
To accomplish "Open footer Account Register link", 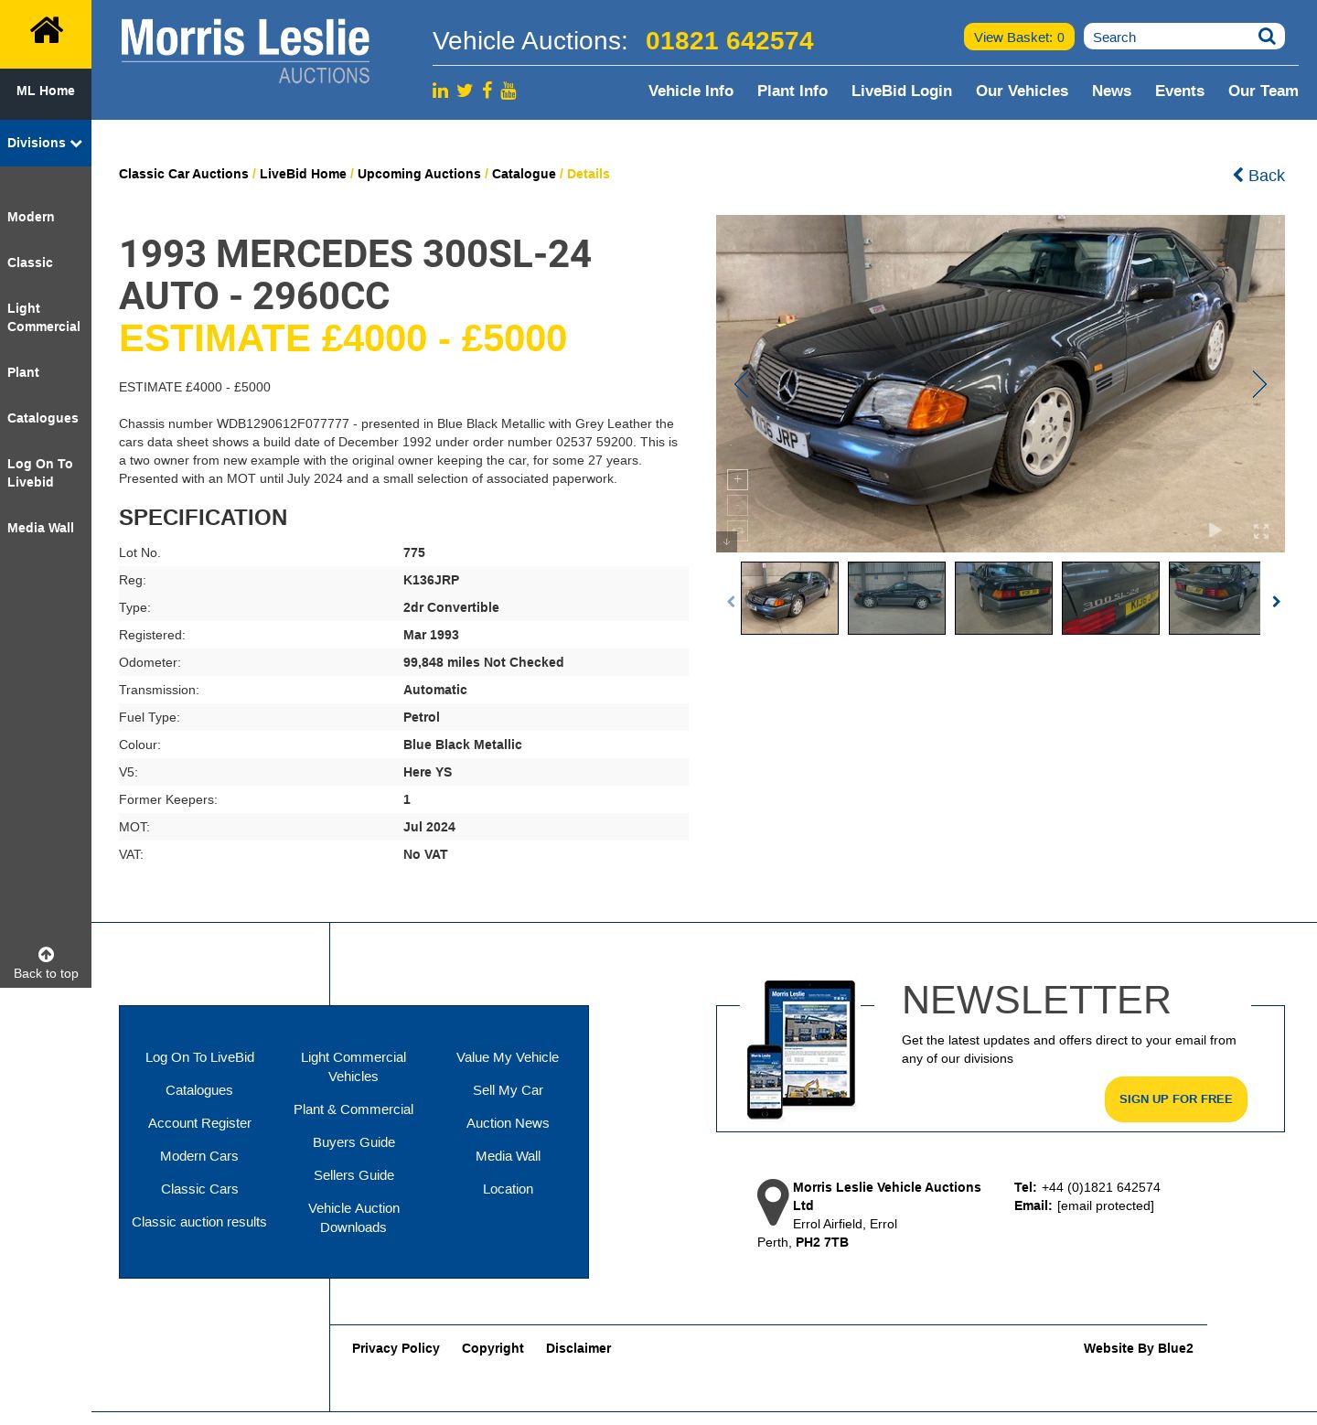I will click(199, 1123).
